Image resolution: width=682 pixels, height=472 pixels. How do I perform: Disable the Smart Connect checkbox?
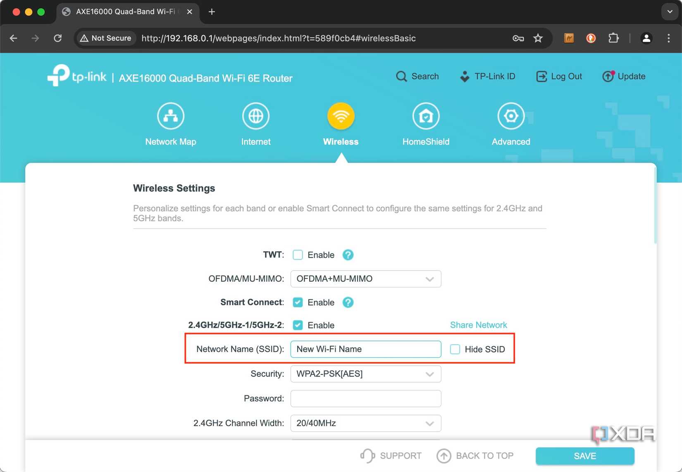coord(298,302)
